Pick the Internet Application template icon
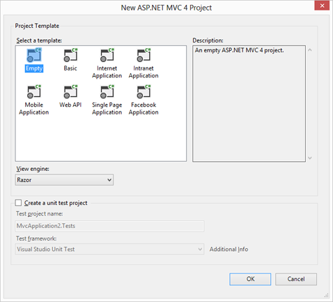 coord(107,55)
